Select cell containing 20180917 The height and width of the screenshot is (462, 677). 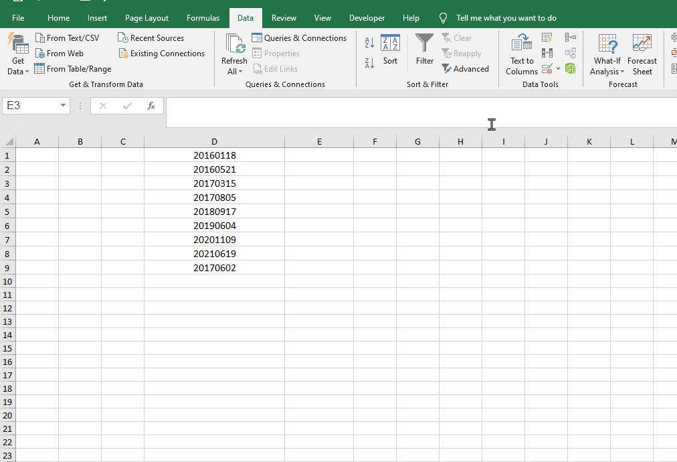tap(214, 211)
